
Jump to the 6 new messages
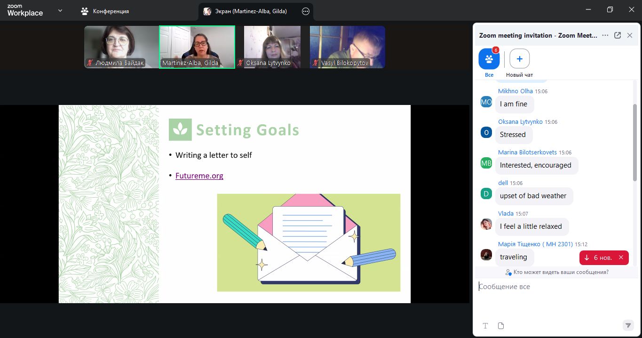coord(598,258)
